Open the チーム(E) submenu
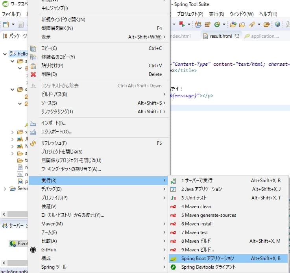This screenshot has width=290, height=273. click(x=98, y=232)
